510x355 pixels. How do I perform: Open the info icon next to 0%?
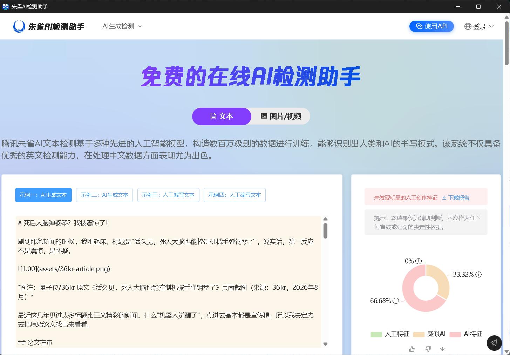click(419, 261)
